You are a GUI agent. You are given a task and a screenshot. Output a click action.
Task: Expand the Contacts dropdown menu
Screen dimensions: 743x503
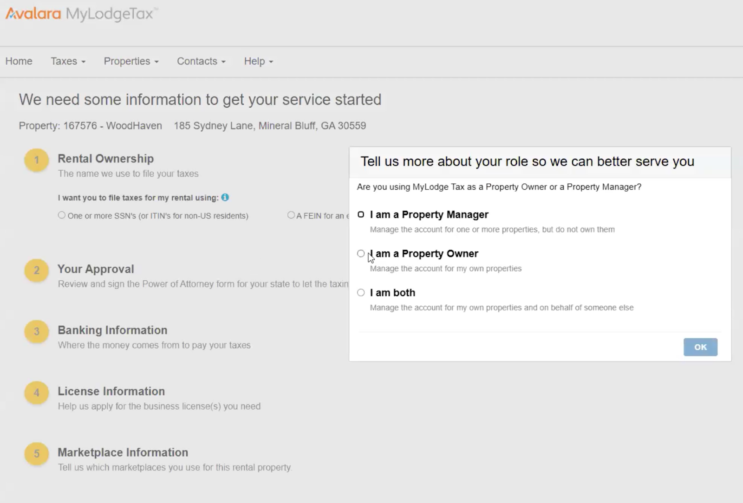pyautogui.click(x=201, y=61)
